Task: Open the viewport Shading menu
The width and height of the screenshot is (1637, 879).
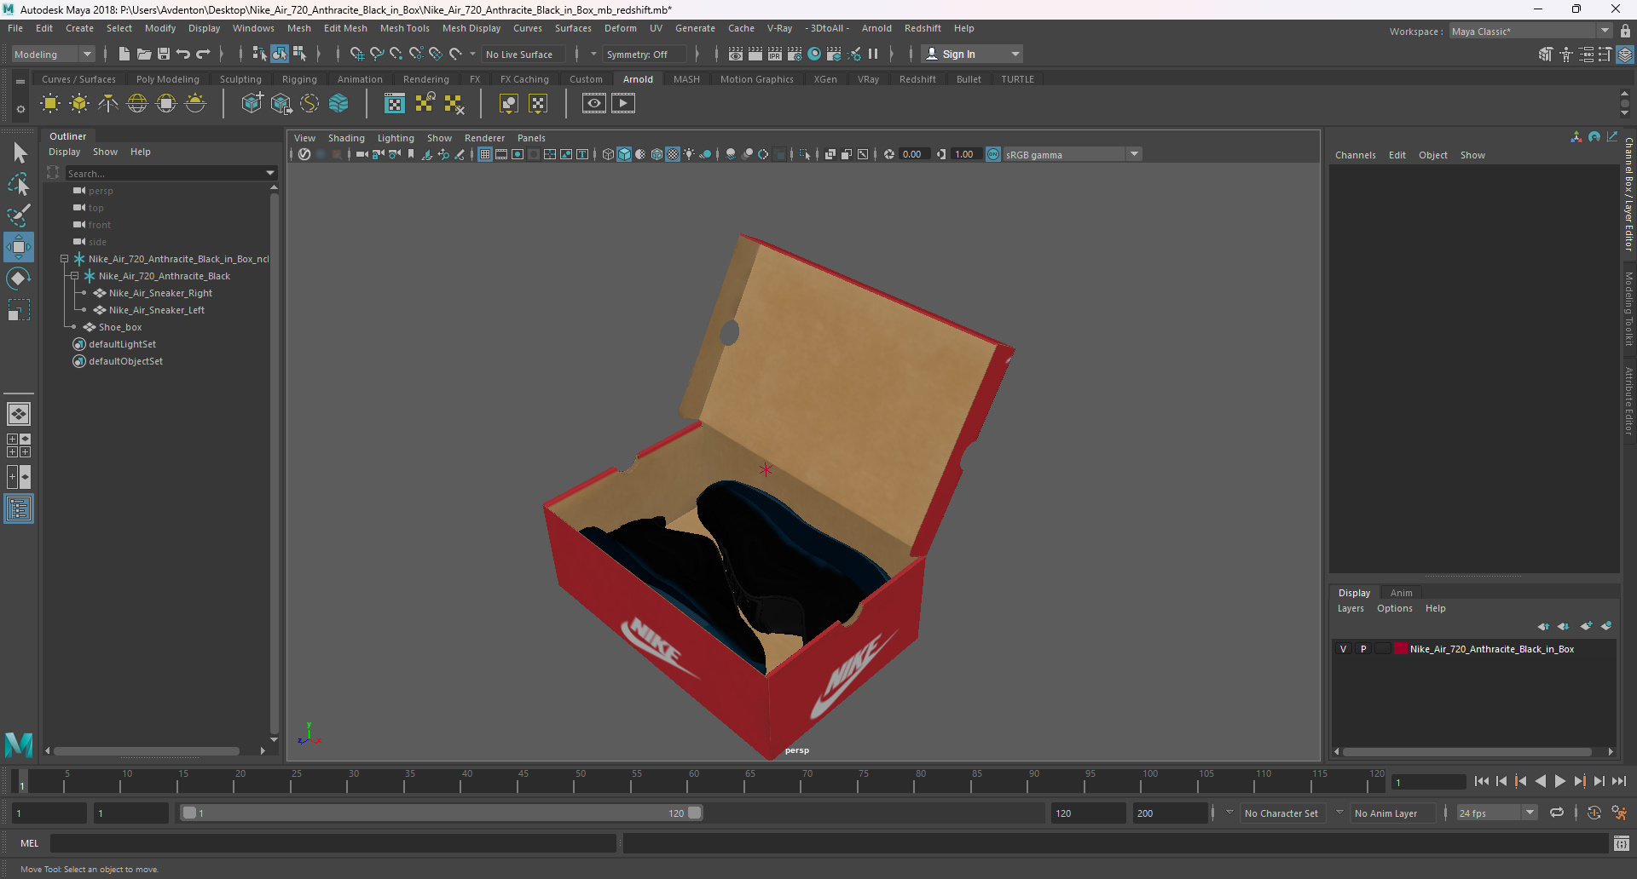Action: pyautogui.click(x=346, y=138)
